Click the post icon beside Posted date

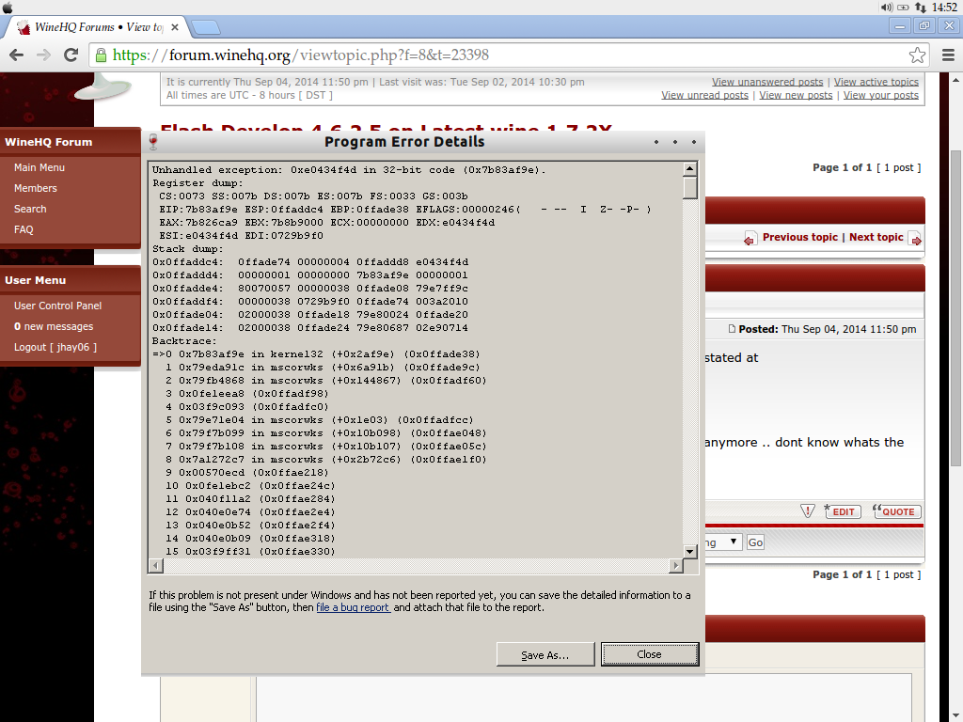732,329
